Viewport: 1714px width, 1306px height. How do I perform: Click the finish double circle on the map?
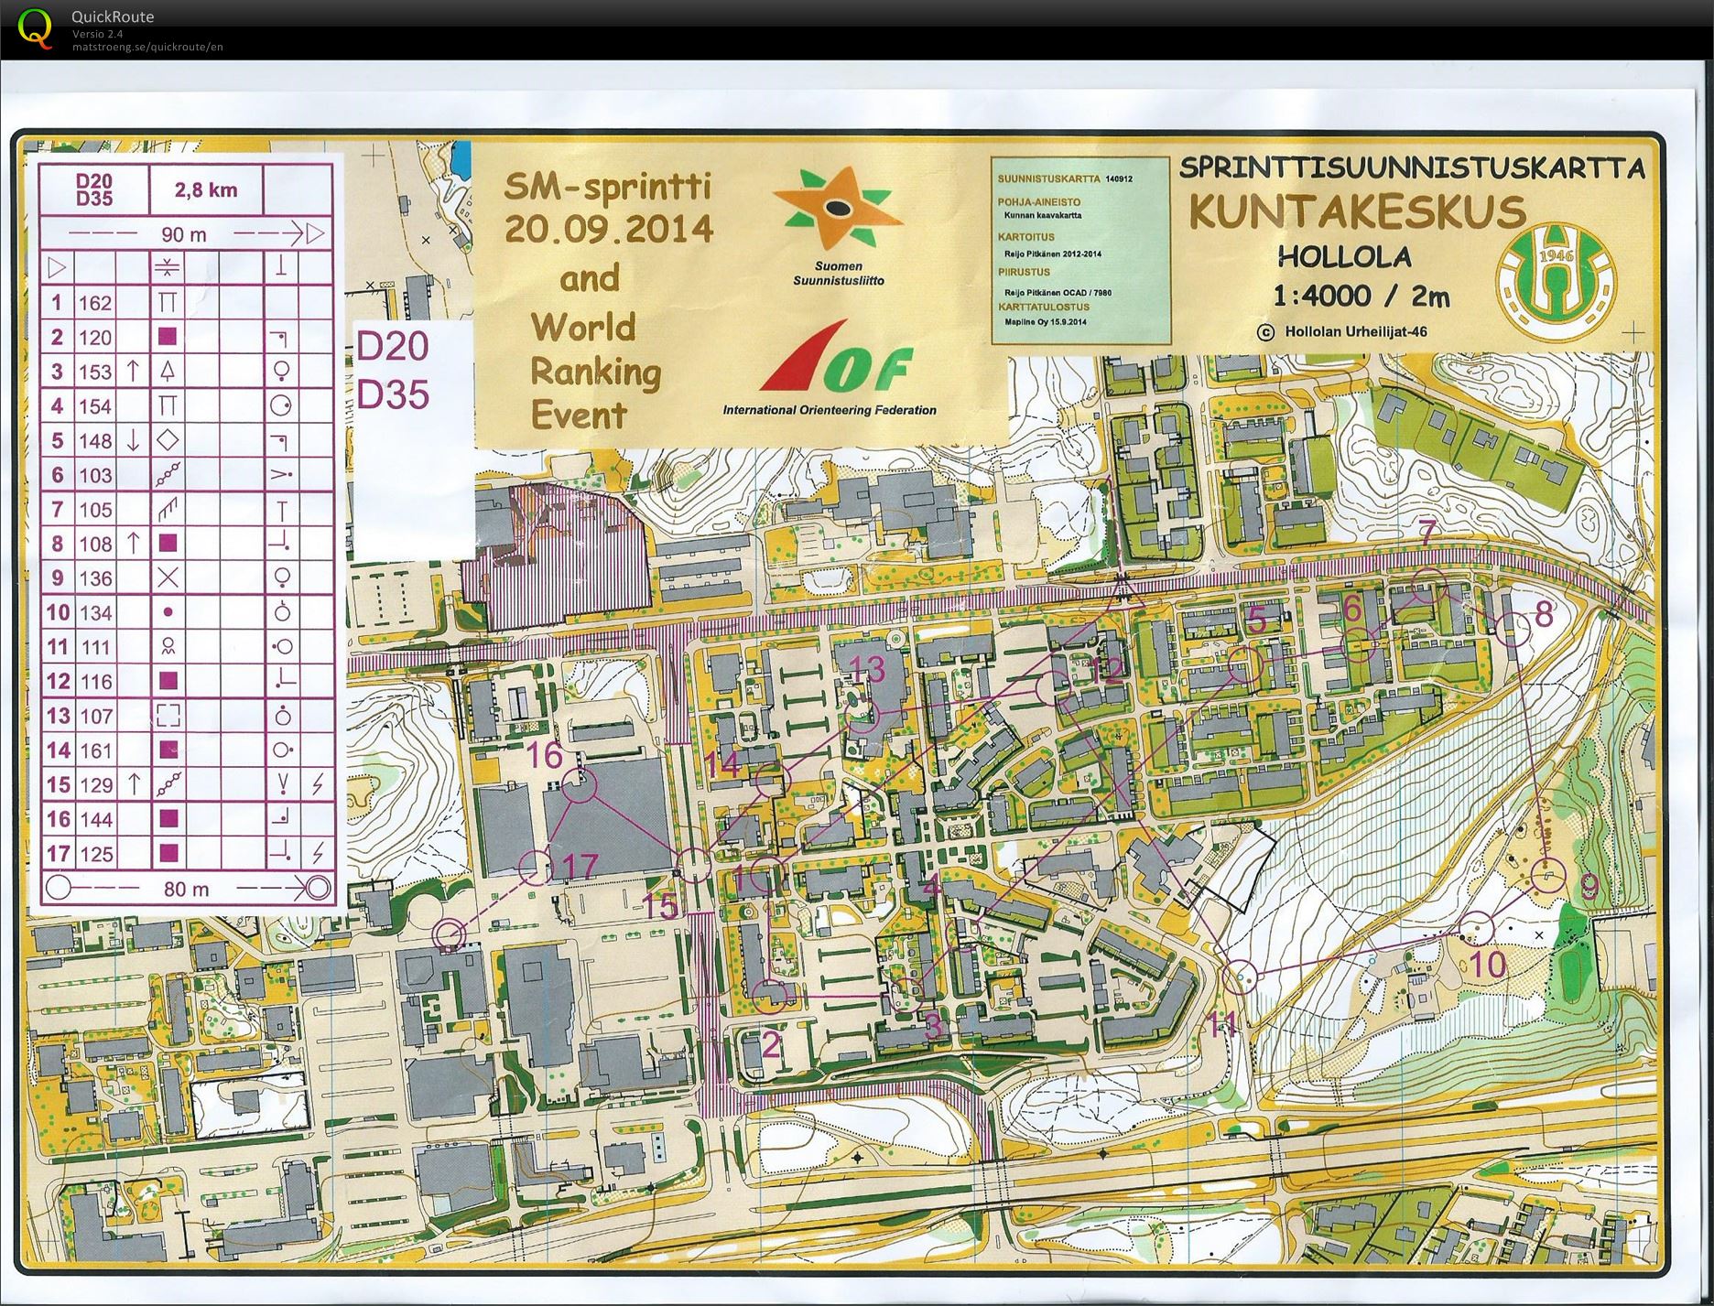(449, 934)
